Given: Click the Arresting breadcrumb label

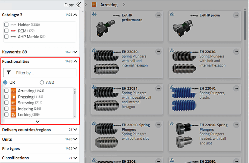Looking at the screenshot, I should tap(109, 5).
